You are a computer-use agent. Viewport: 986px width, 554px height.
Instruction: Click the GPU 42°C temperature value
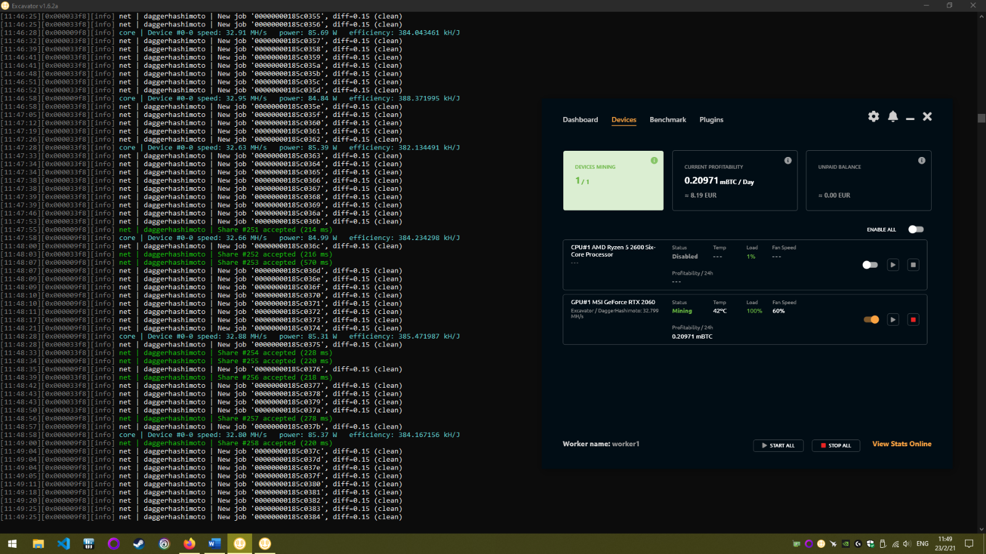720,311
